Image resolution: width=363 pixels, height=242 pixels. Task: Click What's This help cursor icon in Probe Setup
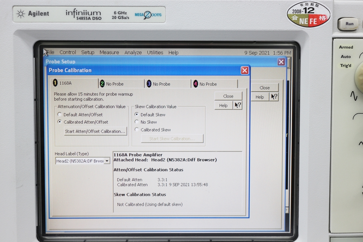click(274, 97)
